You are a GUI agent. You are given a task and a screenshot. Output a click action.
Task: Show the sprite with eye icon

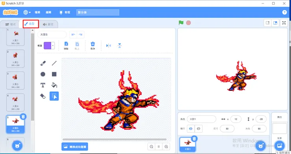click(191, 129)
